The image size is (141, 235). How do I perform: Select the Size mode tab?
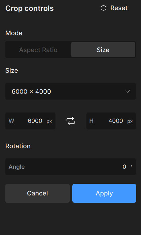[x=103, y=50]
